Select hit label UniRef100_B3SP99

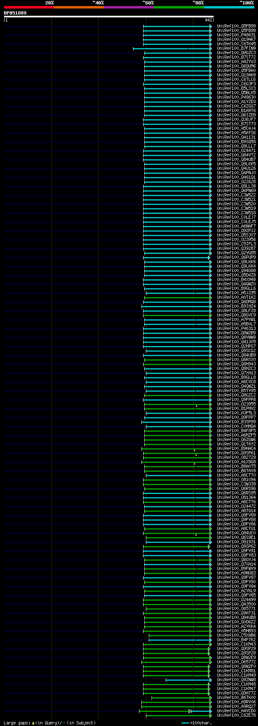click(x=236, y=422)
